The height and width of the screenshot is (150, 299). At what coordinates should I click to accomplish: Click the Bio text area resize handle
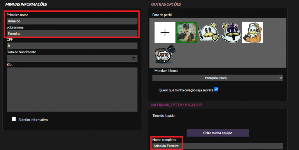(x=136, y=110)
